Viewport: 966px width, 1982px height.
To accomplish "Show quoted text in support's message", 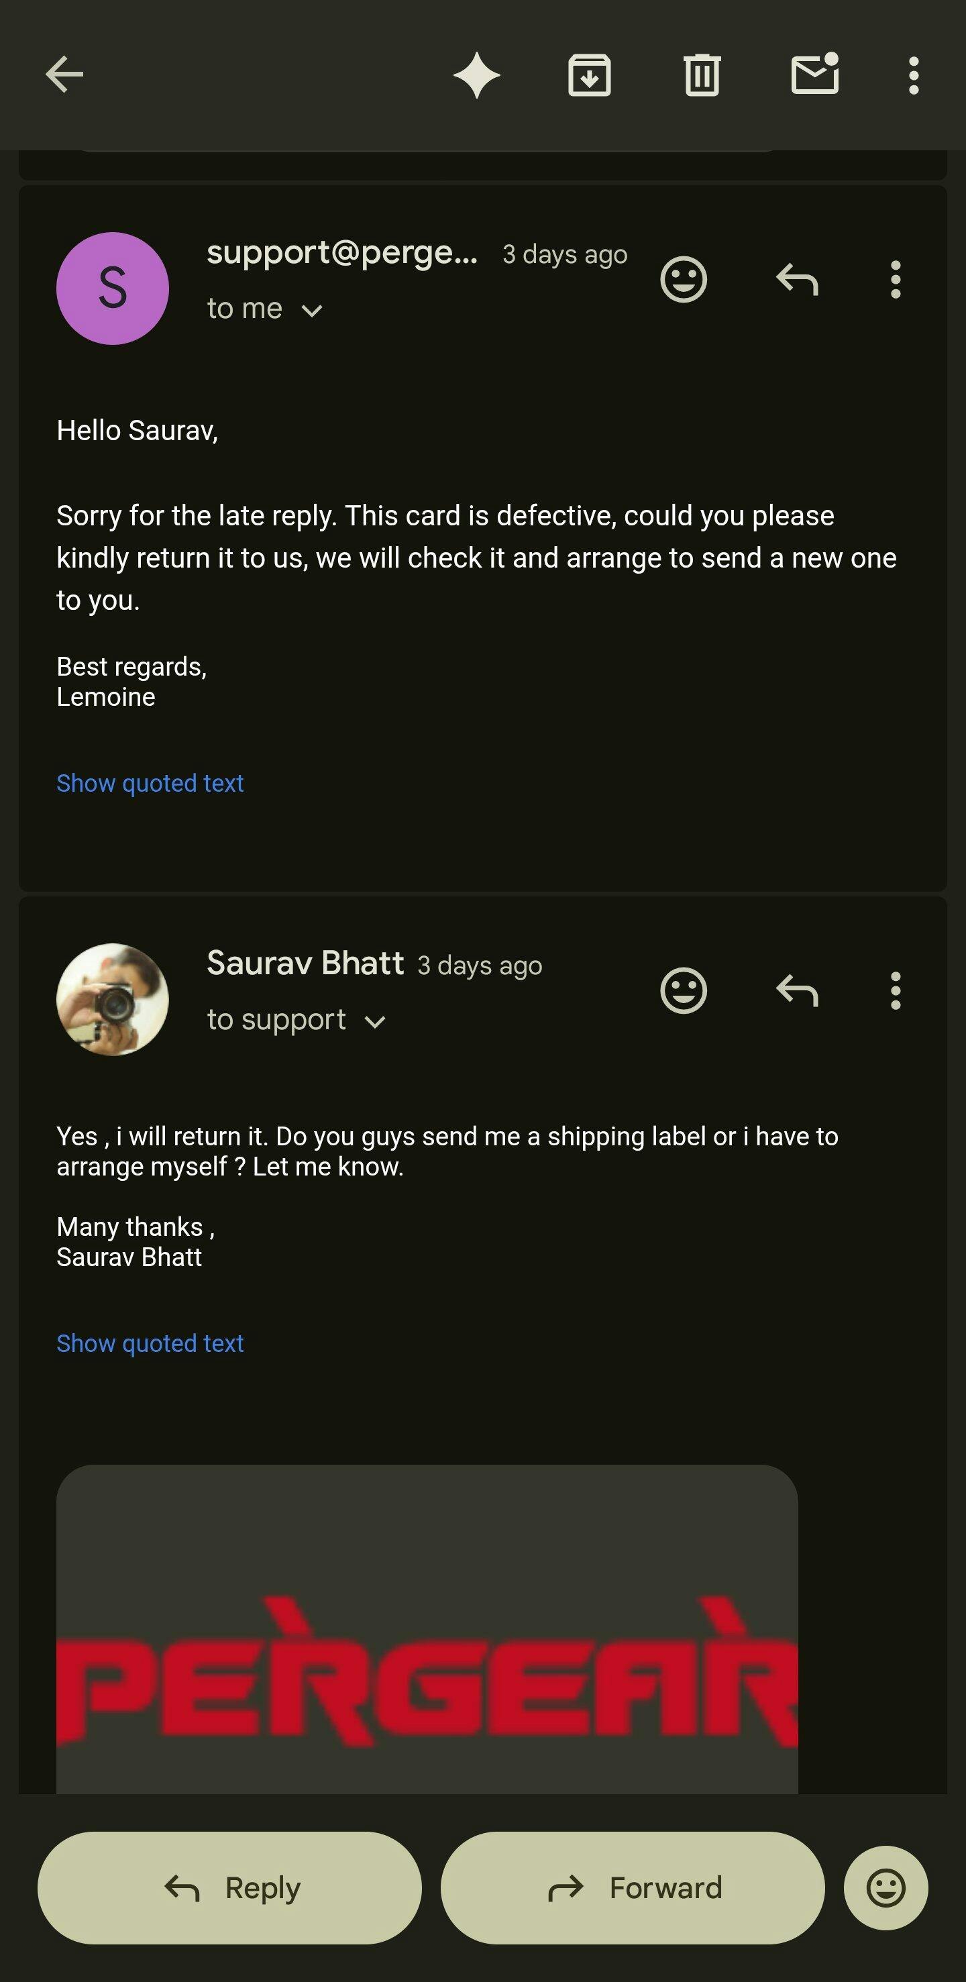I will coord(150,783).
